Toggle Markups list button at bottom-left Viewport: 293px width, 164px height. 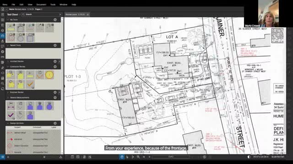(3, 157)
